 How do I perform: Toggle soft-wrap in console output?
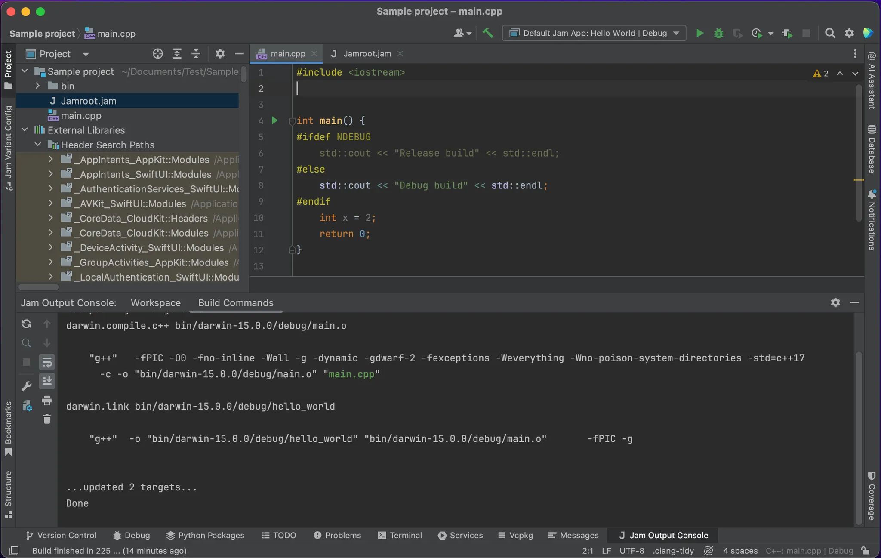coord(47,362)
